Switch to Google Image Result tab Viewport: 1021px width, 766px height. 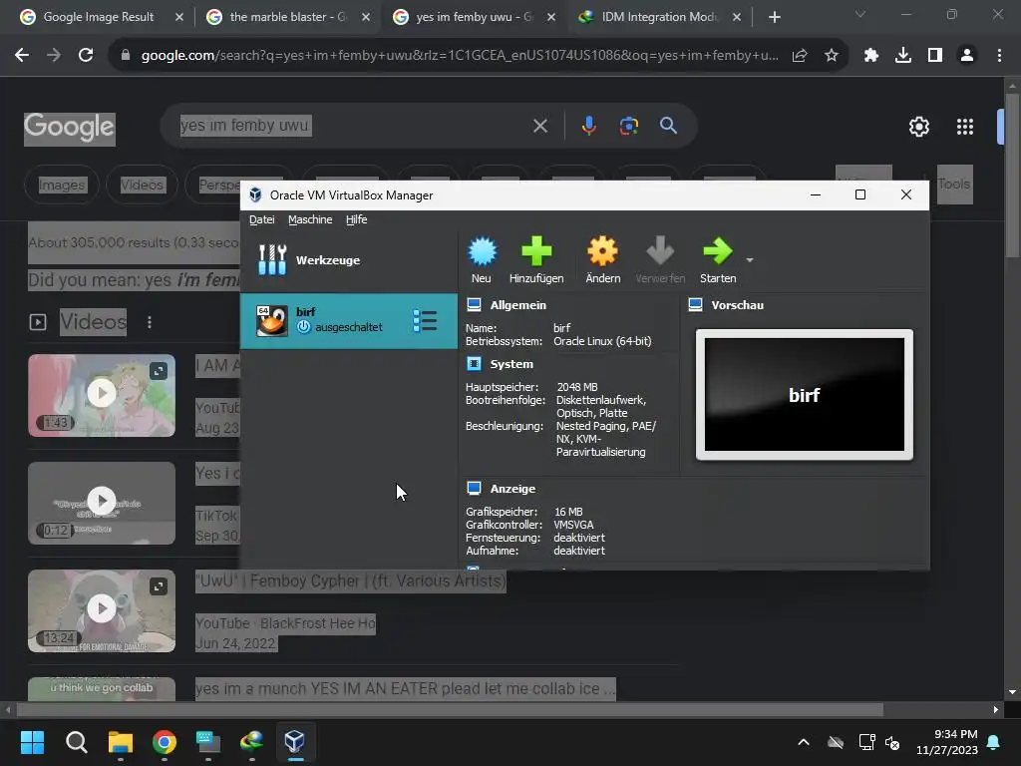101,17
